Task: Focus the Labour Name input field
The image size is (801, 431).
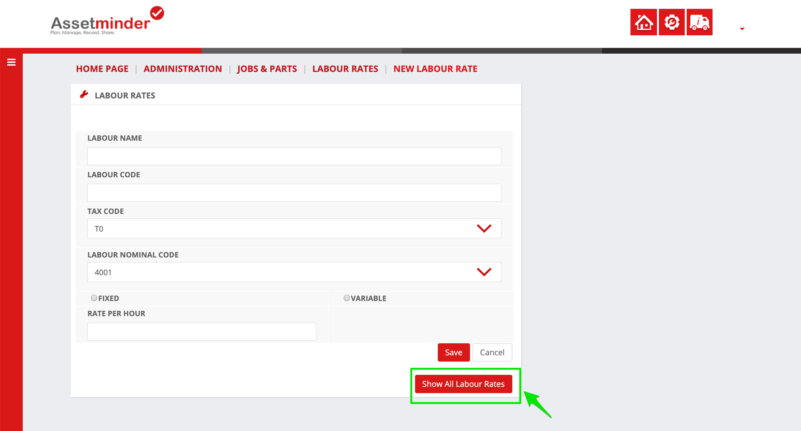Action: pyautogui.click(x=294, y=156)
